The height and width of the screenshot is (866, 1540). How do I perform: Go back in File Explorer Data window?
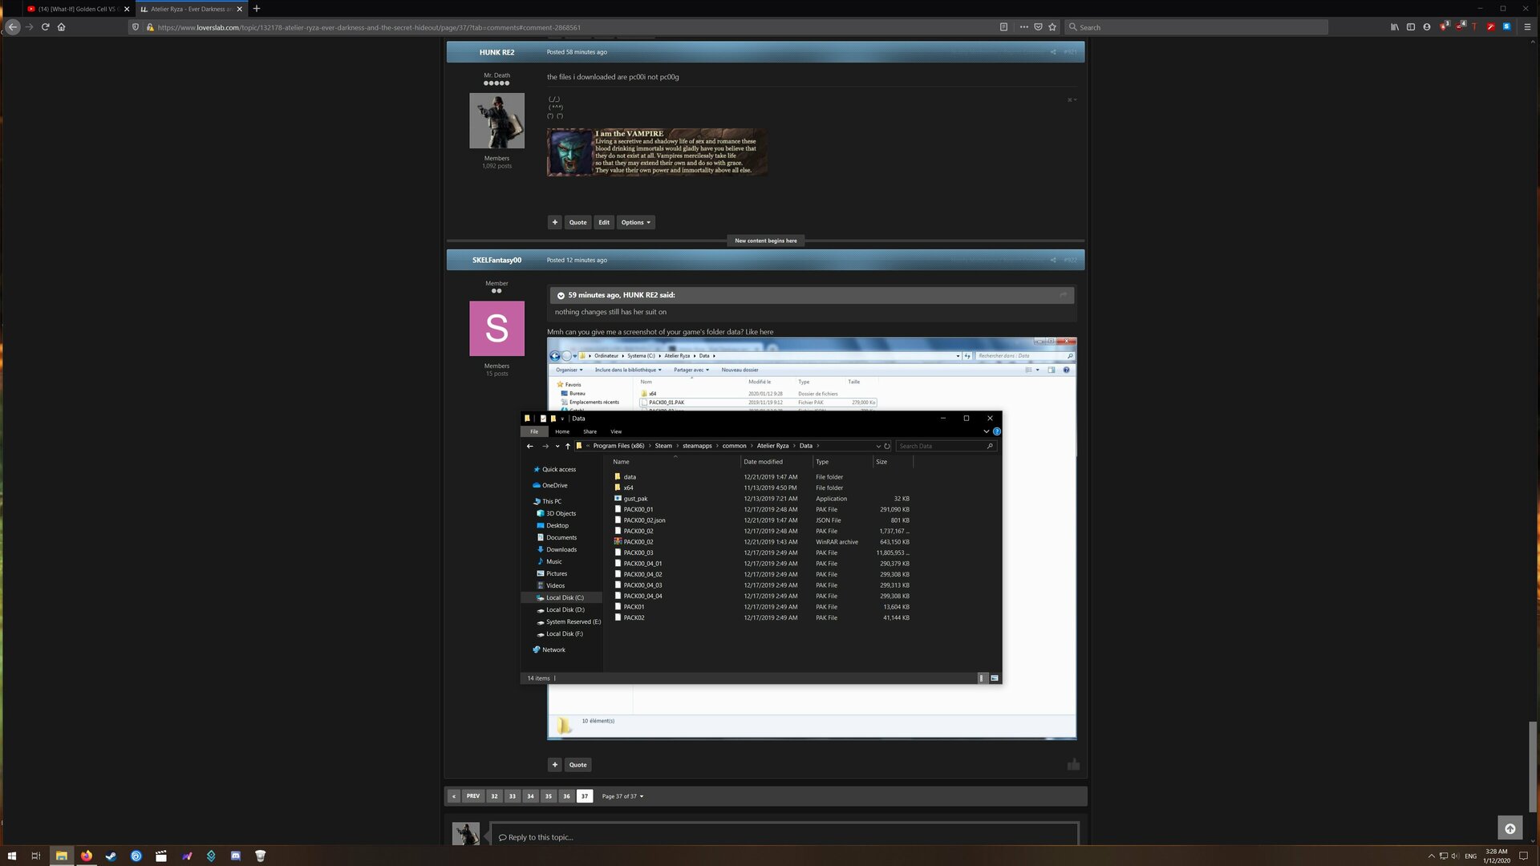(x=529, y=446)
